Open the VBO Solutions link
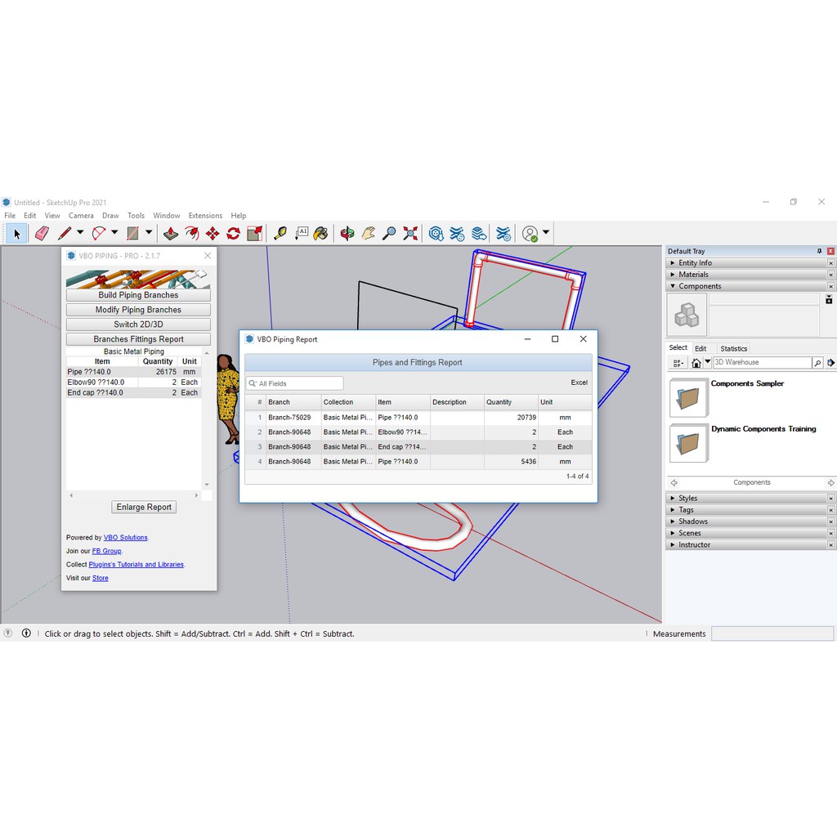Screen dimensions: 837x837 [125, 538]
